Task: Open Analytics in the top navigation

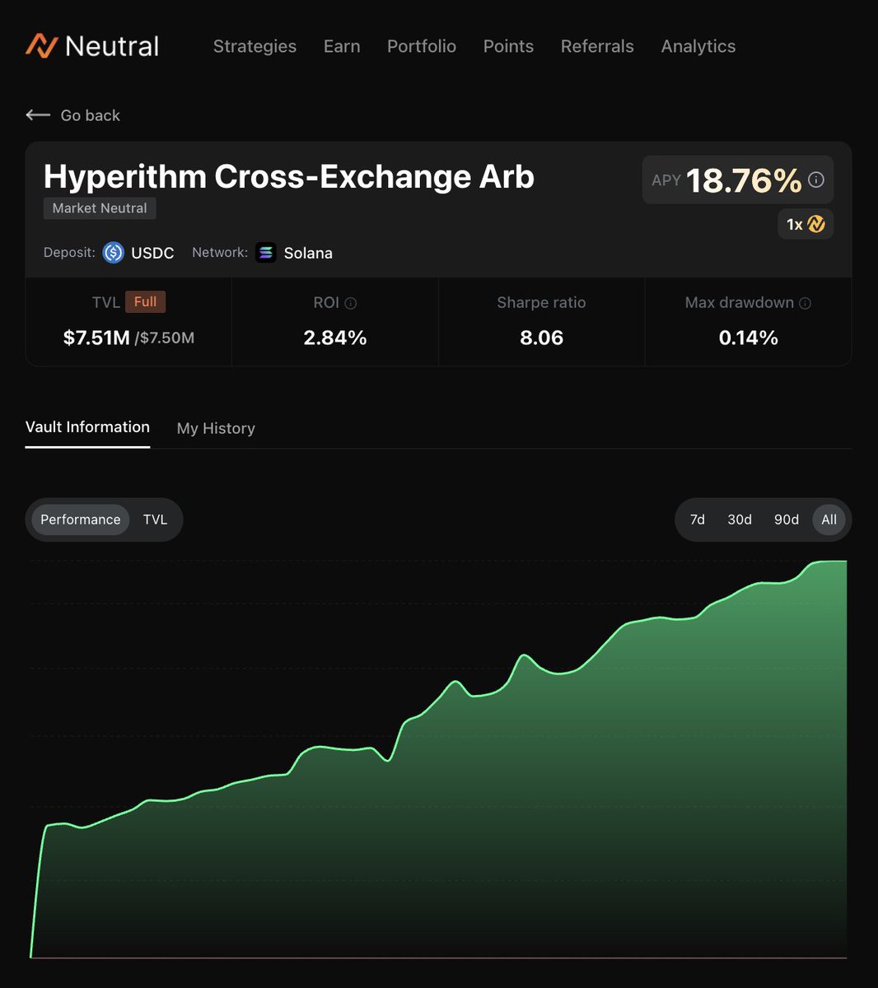Action: (698, 46)
